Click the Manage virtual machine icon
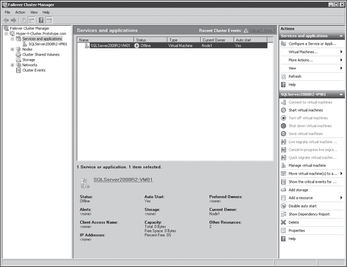The height and width of the screenshot is (267, 347). tap(284, 165)
